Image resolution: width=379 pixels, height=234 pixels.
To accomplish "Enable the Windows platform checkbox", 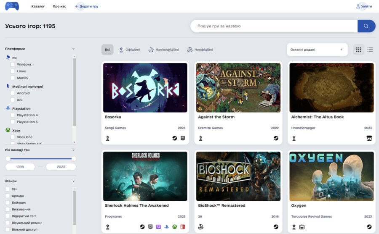I will 13,64.
